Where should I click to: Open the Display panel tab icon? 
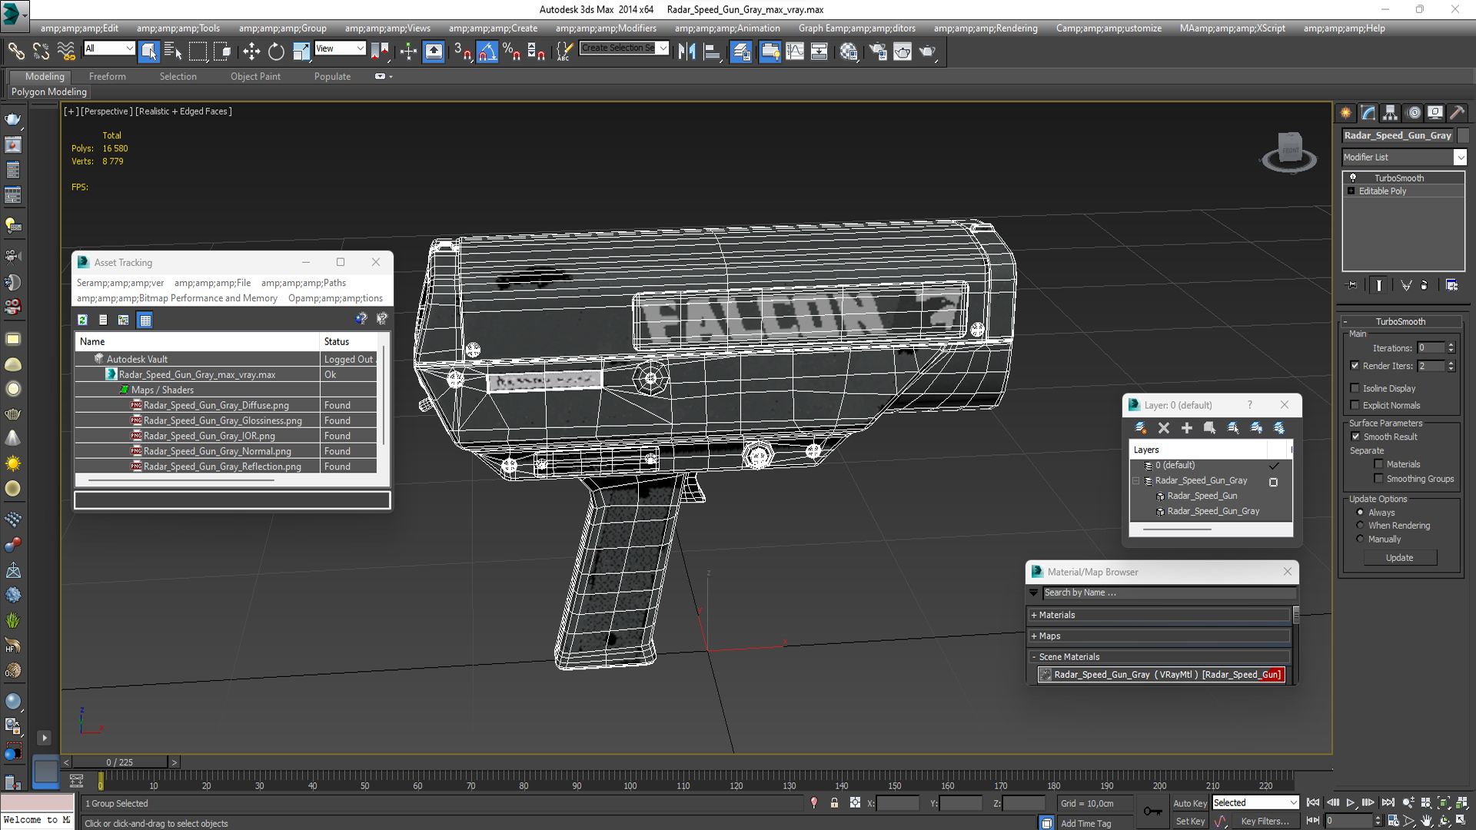click(1435, 113)
